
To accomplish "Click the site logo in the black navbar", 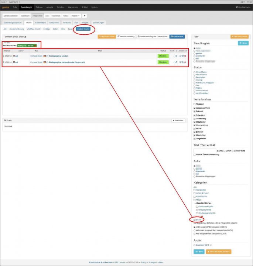I will (6, 7).
